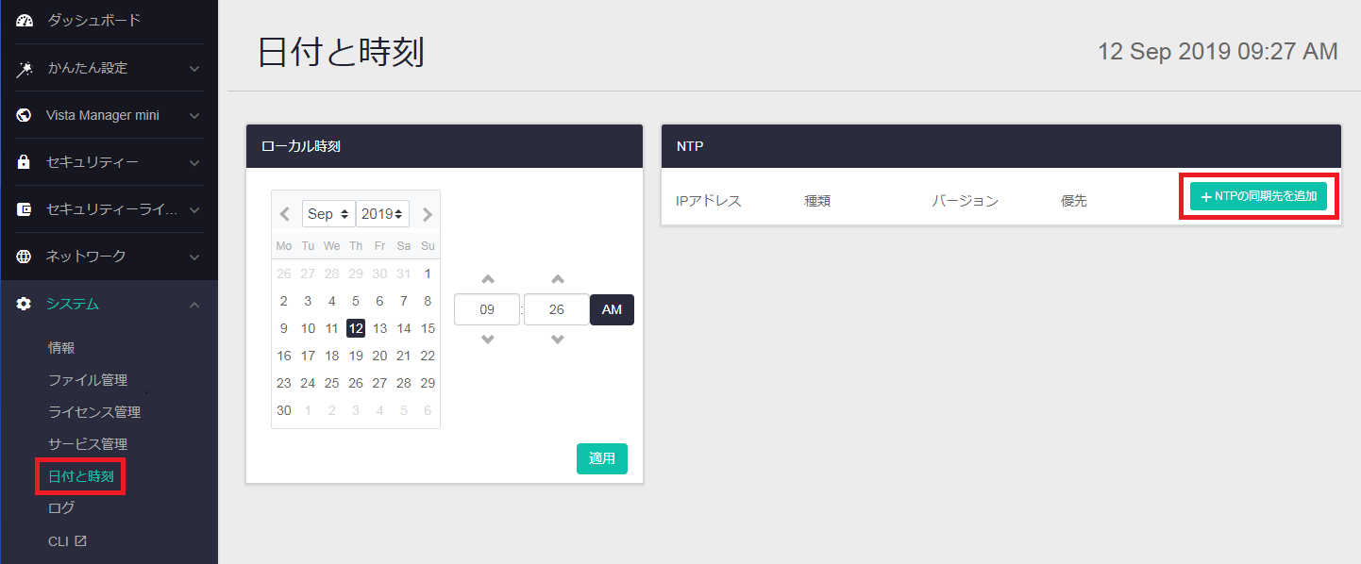Click the 適用 apply button
This screenshot has height=564, width=1361.
(602, 458)
